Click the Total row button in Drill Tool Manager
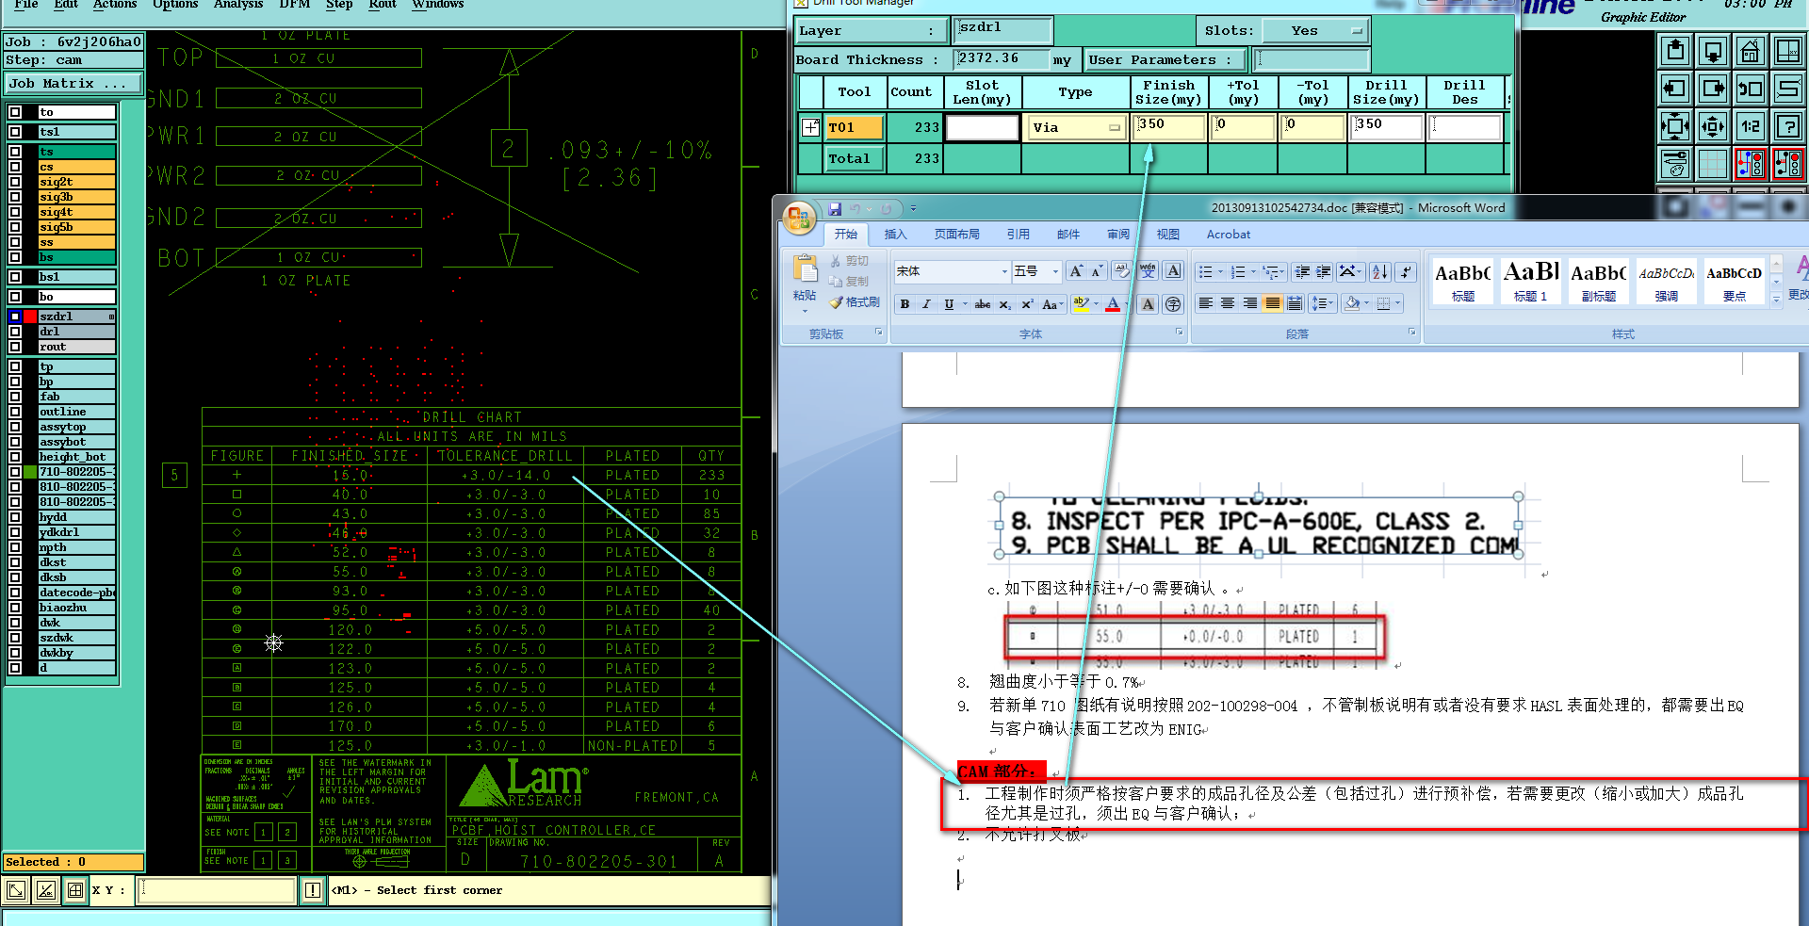The width and height of the screenshot is (1809, 926). [855, 158]
